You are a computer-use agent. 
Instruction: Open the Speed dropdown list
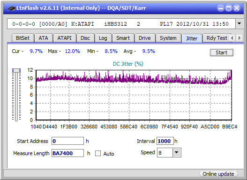click(177, 152)
